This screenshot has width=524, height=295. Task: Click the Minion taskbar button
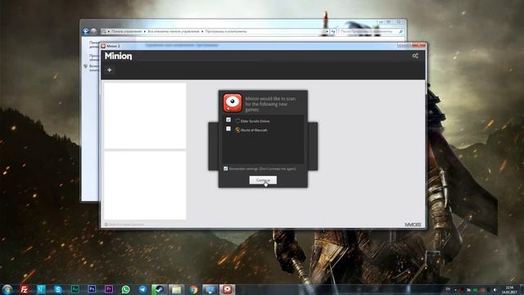pyautogui.click(x=228, y=289)
